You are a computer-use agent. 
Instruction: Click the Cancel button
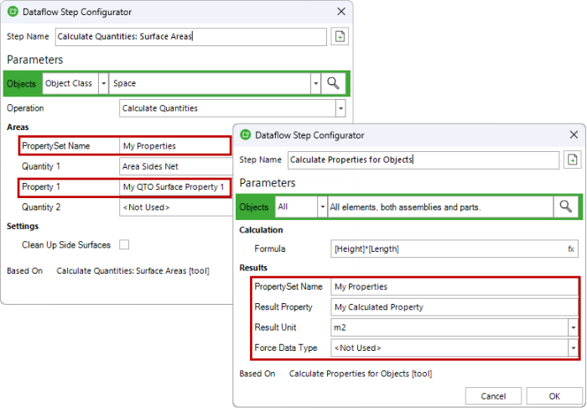coord(493,396)
